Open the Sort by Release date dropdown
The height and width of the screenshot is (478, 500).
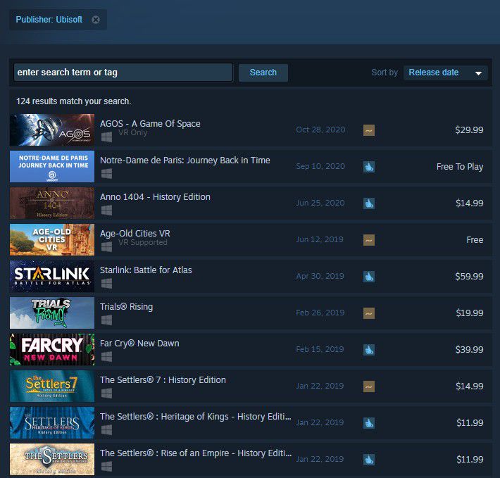(445, 73)
